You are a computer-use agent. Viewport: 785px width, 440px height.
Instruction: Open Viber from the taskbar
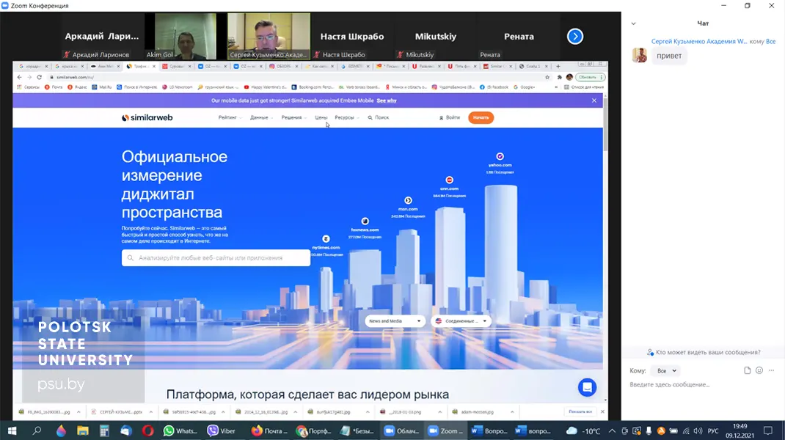pyautogui.click(x=222, y=430)
